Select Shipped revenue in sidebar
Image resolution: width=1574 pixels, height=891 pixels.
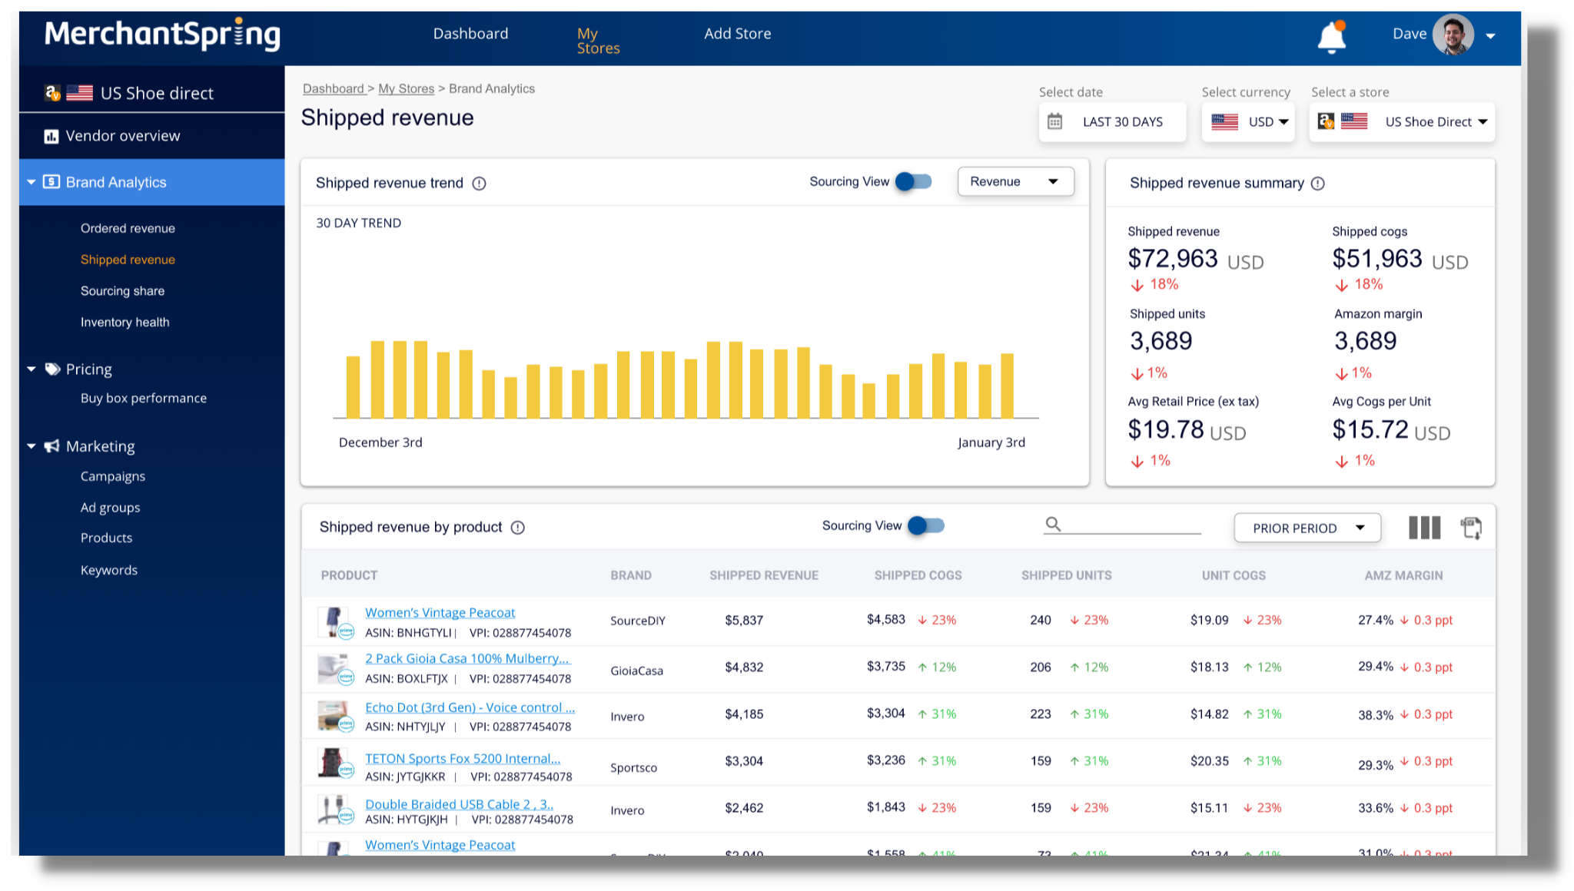(128, 260)
